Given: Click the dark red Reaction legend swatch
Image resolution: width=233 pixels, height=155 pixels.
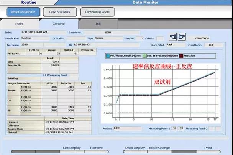Looking at the screenshot, I should tap(181, 56).
